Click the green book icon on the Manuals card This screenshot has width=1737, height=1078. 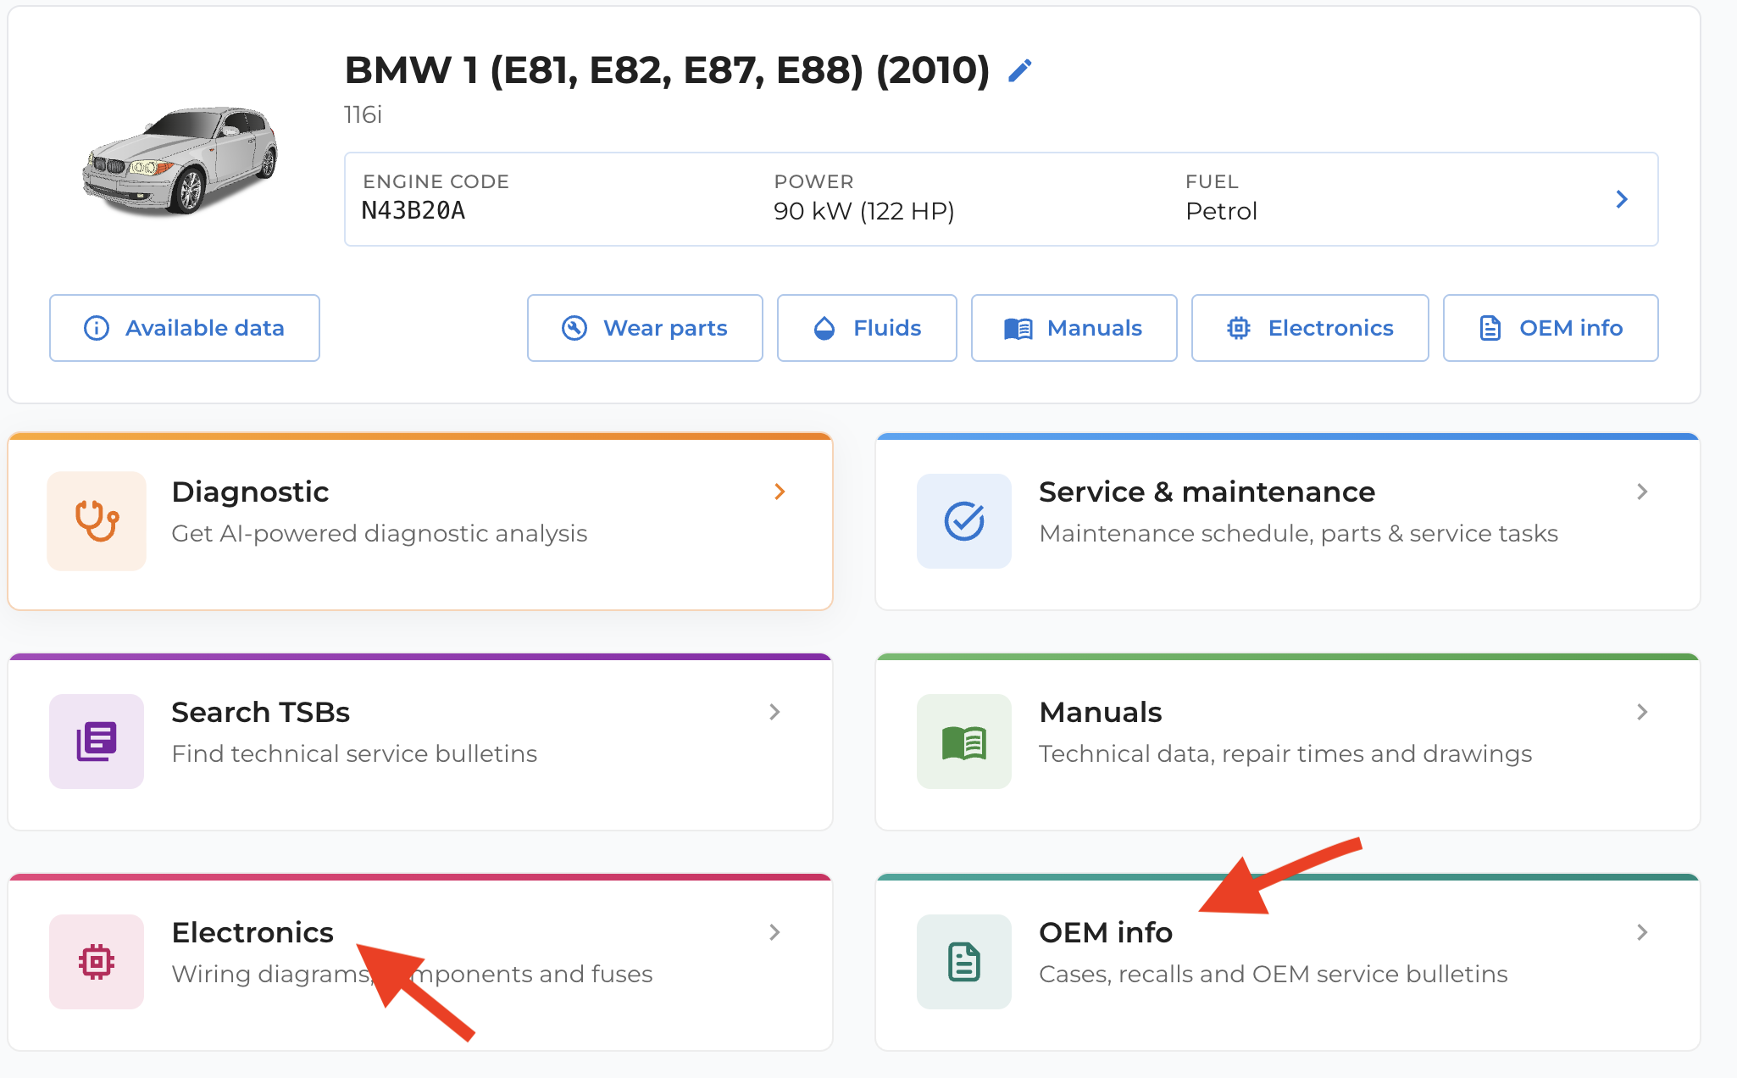pos(964,742)
